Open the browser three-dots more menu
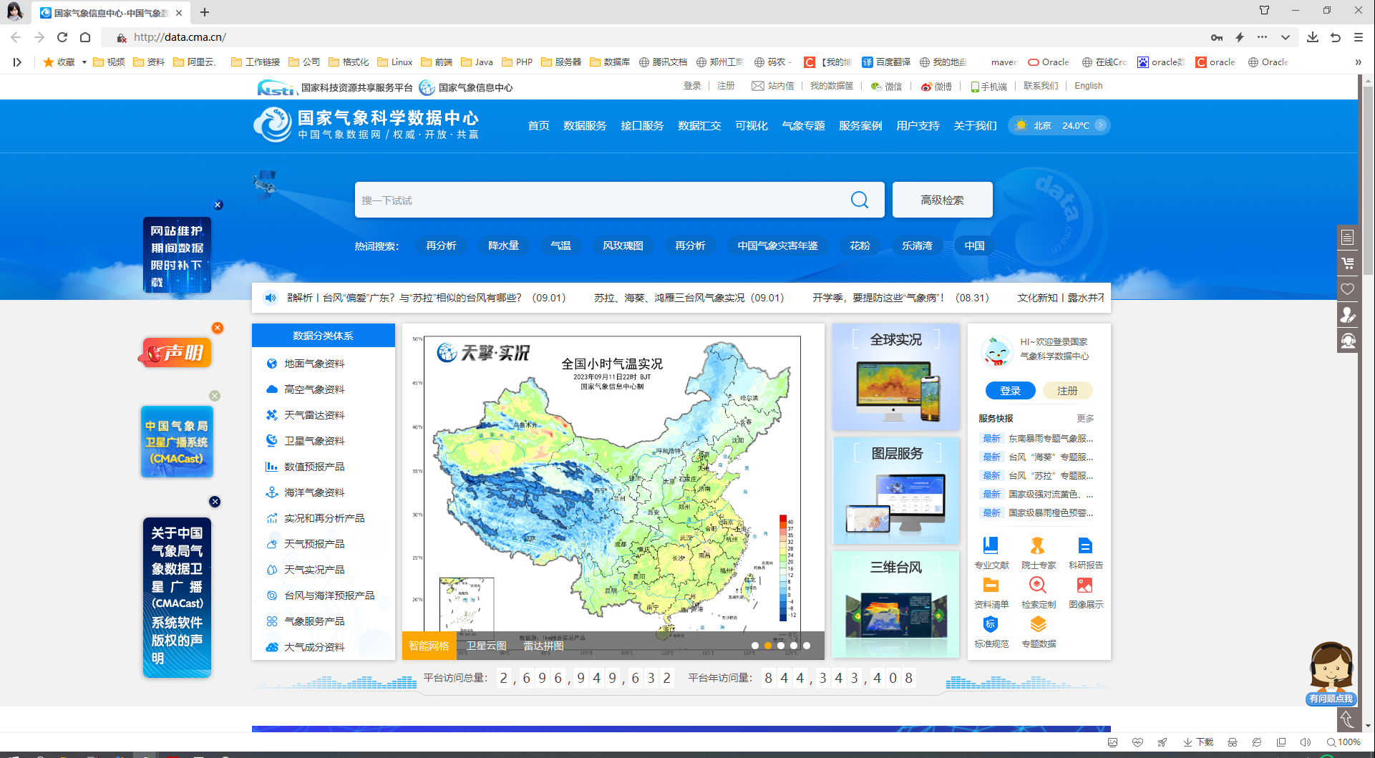 tap(1262, 37)
